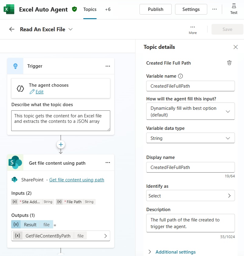Screen dimensions: 244x256
Task: Click the back arrow beside topic name
Action: click(x=12, y=29)
